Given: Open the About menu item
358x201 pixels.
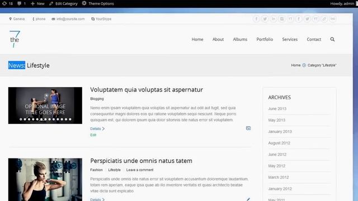Looking at the screenshot, I should (218, 40).
